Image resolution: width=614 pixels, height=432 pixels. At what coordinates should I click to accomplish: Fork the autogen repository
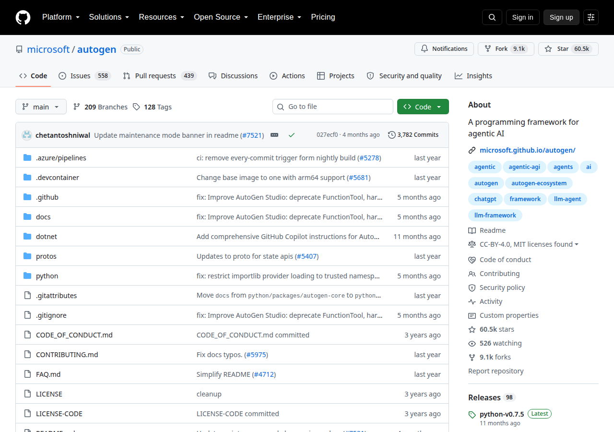coord(506,49)
